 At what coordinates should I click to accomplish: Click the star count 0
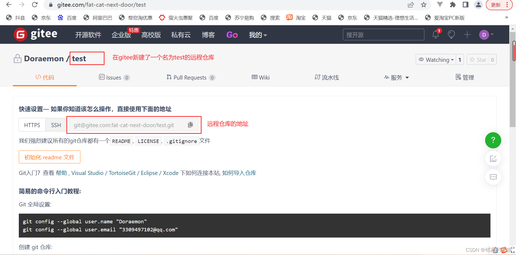[x=492, y=60]
